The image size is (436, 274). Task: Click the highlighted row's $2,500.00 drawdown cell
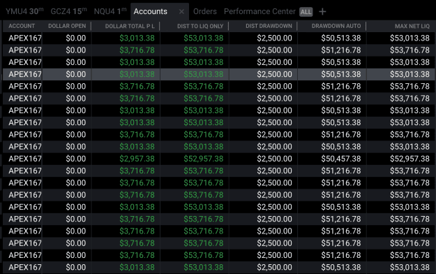274,74
